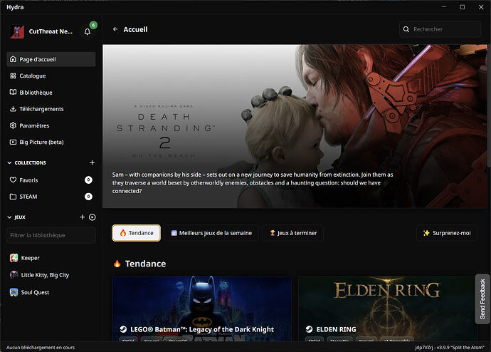The width and height of the screenshot is (491, 352).
Task: Add a new collection with plus icon
Action: [92, 162]
